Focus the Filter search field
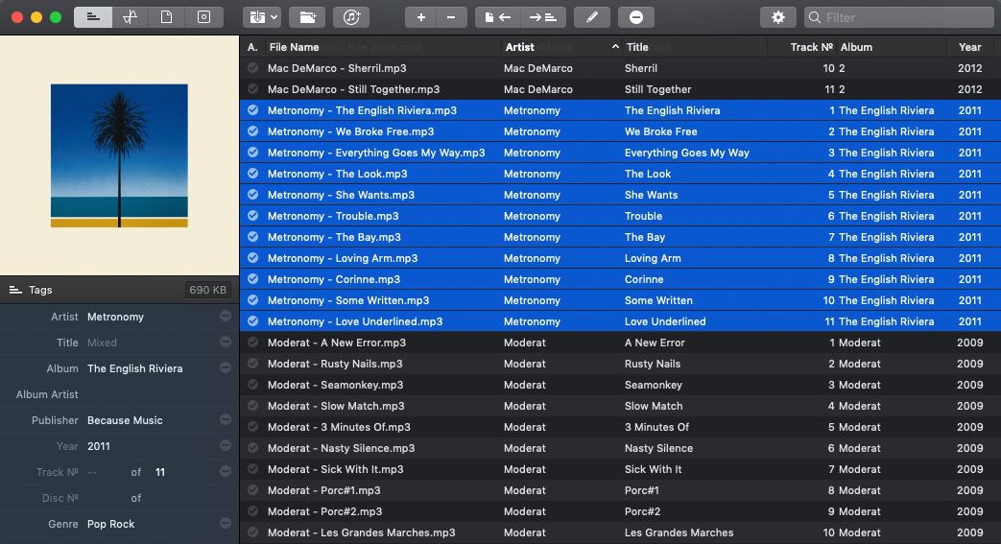The height and width of the screenshot is (544, 1001). point(899,17)
